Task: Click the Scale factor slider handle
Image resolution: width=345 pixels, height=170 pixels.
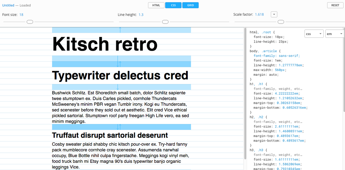Action: [281, 22]
